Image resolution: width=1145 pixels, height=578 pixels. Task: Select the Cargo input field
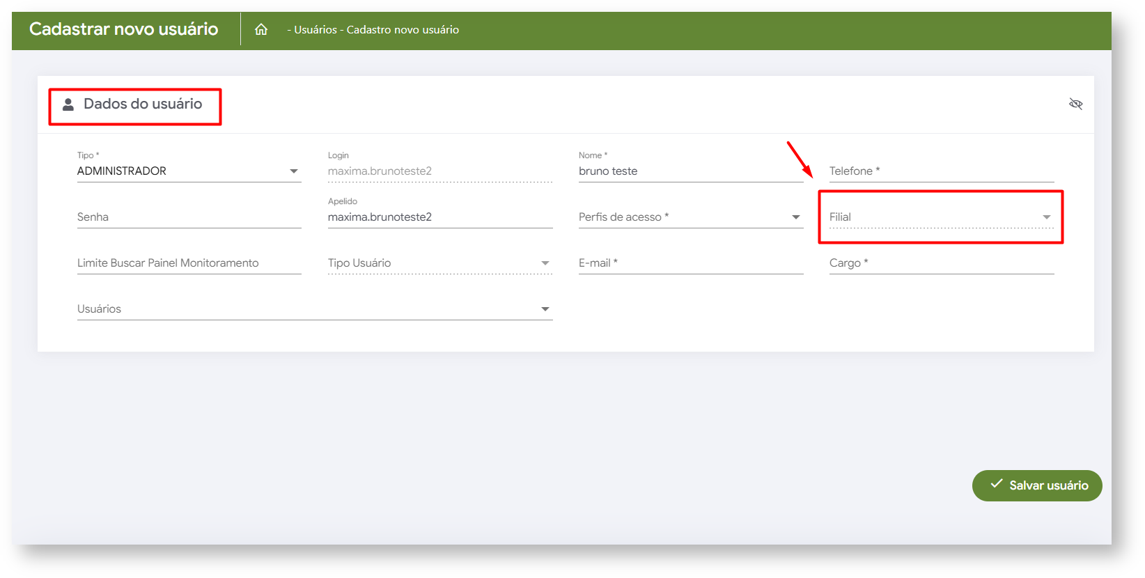[x=940, y=263]
